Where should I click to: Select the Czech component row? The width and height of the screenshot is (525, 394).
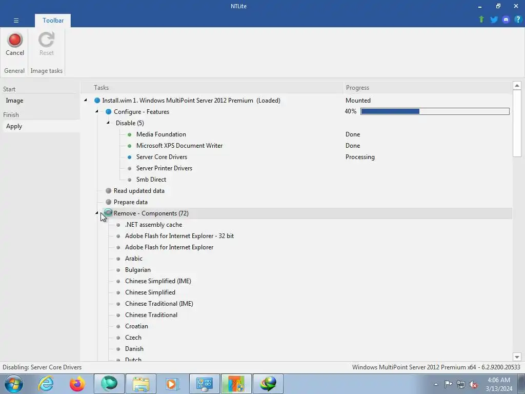tap(133, 338)
